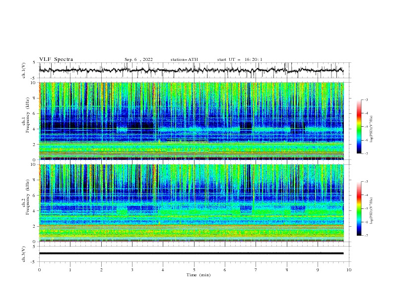The height and width of the screenshot is (303, 393).
Task: Click the 'station=ATH' label
Action: [184, 59]
